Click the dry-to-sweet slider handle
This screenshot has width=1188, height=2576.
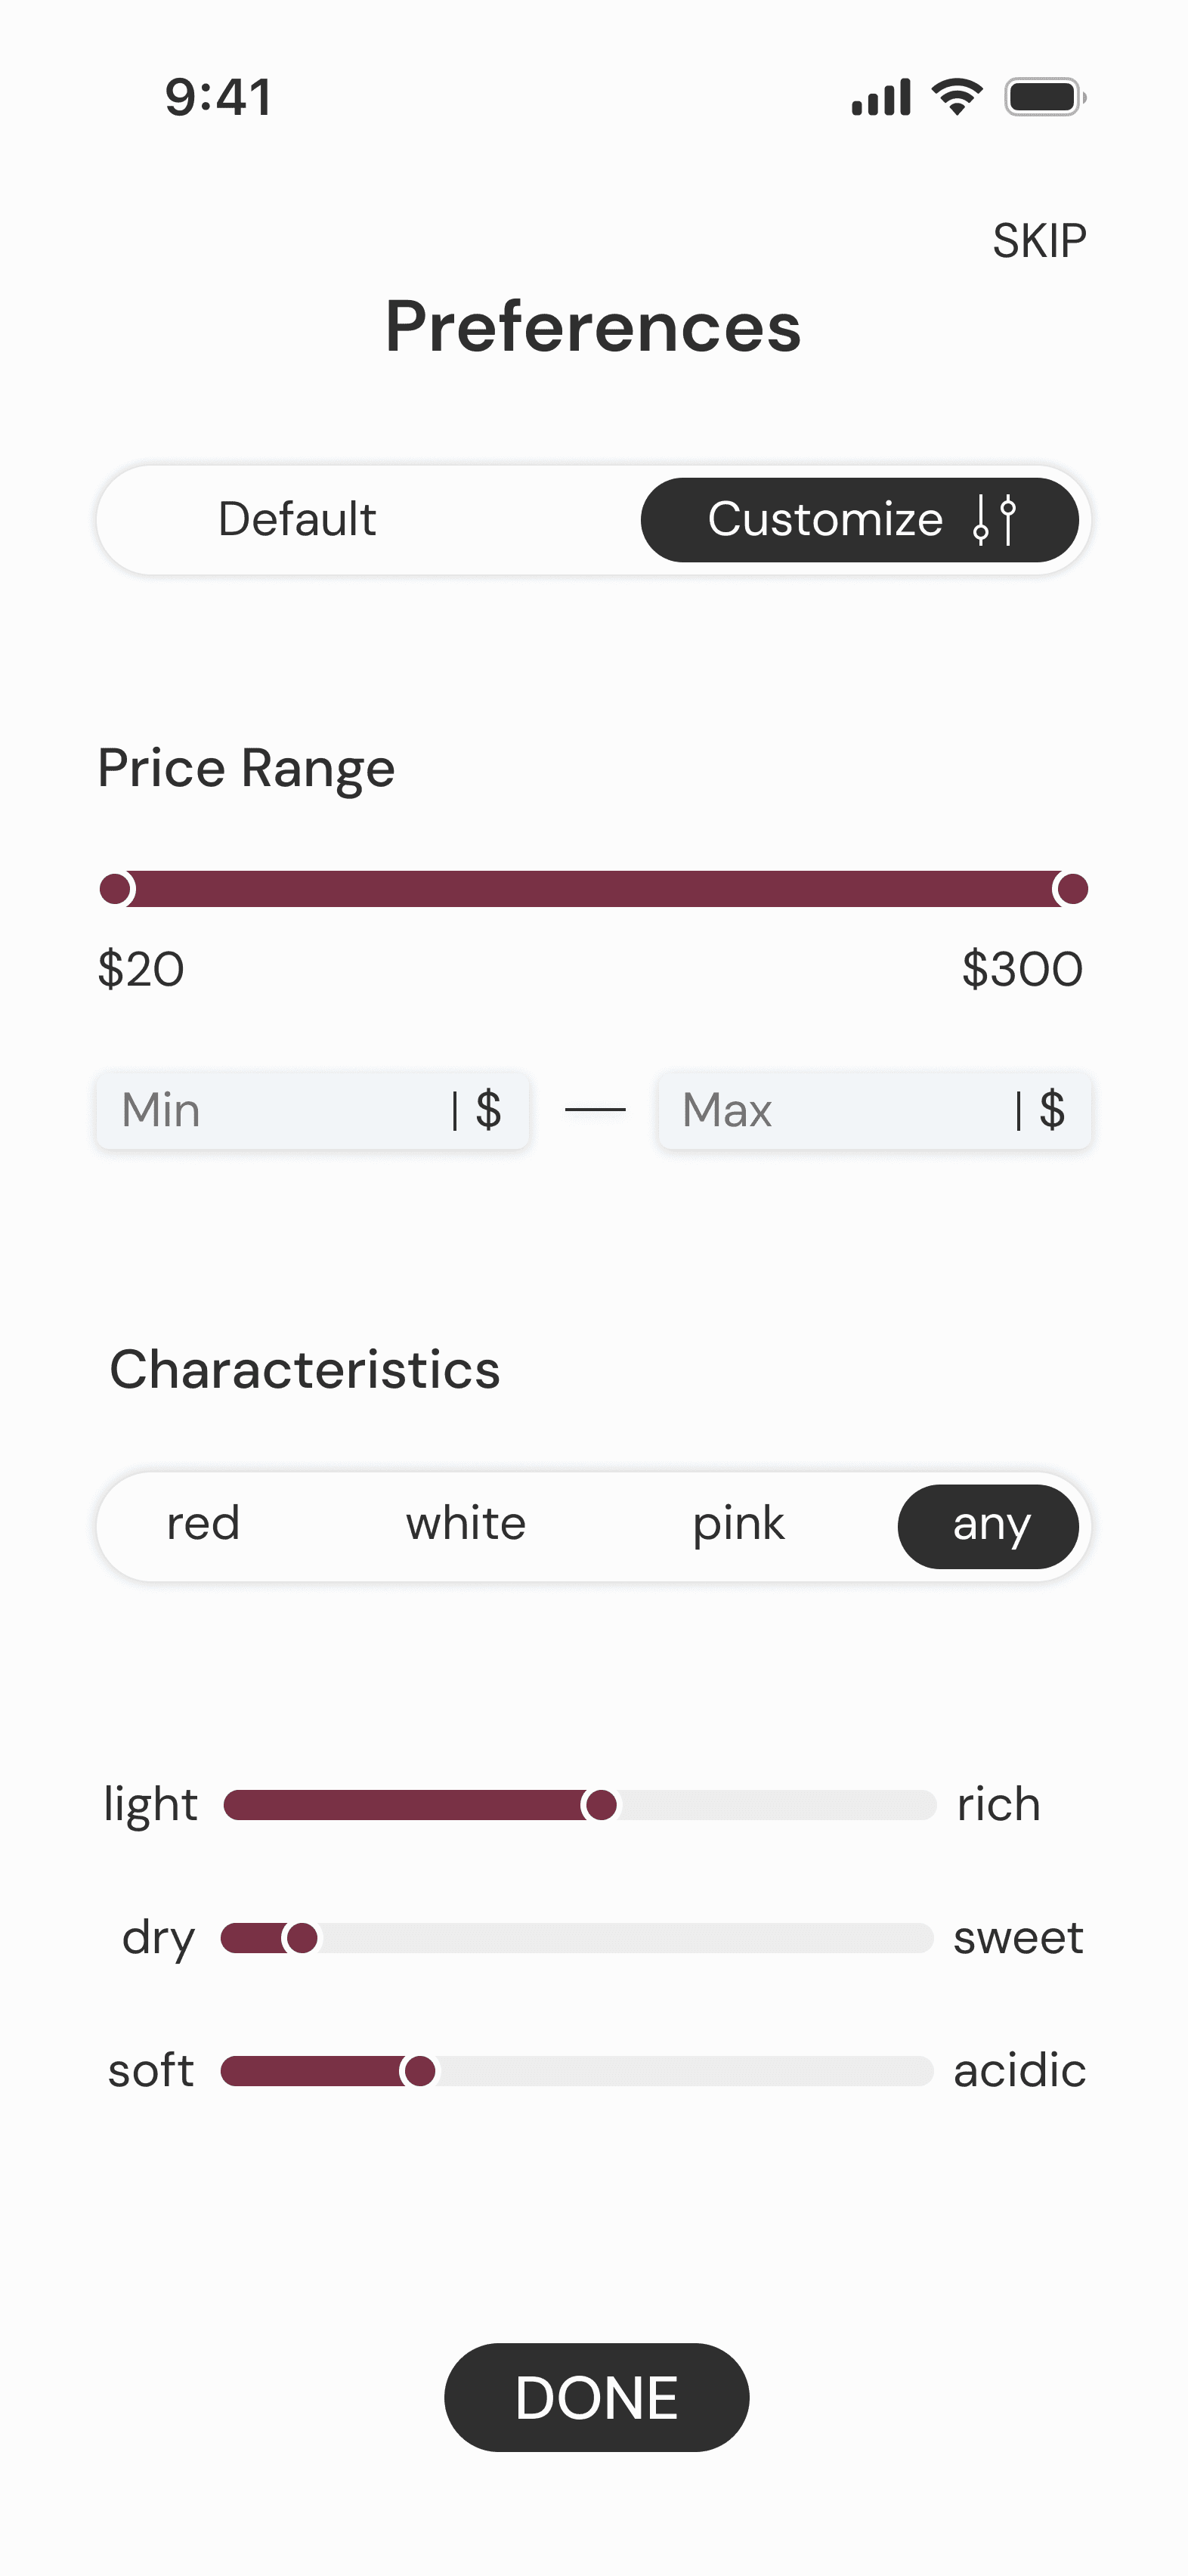pos(301,1938)
